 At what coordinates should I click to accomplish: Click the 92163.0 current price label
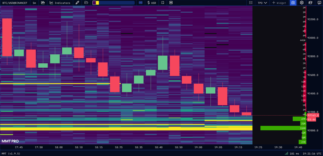tap(313, 115)
